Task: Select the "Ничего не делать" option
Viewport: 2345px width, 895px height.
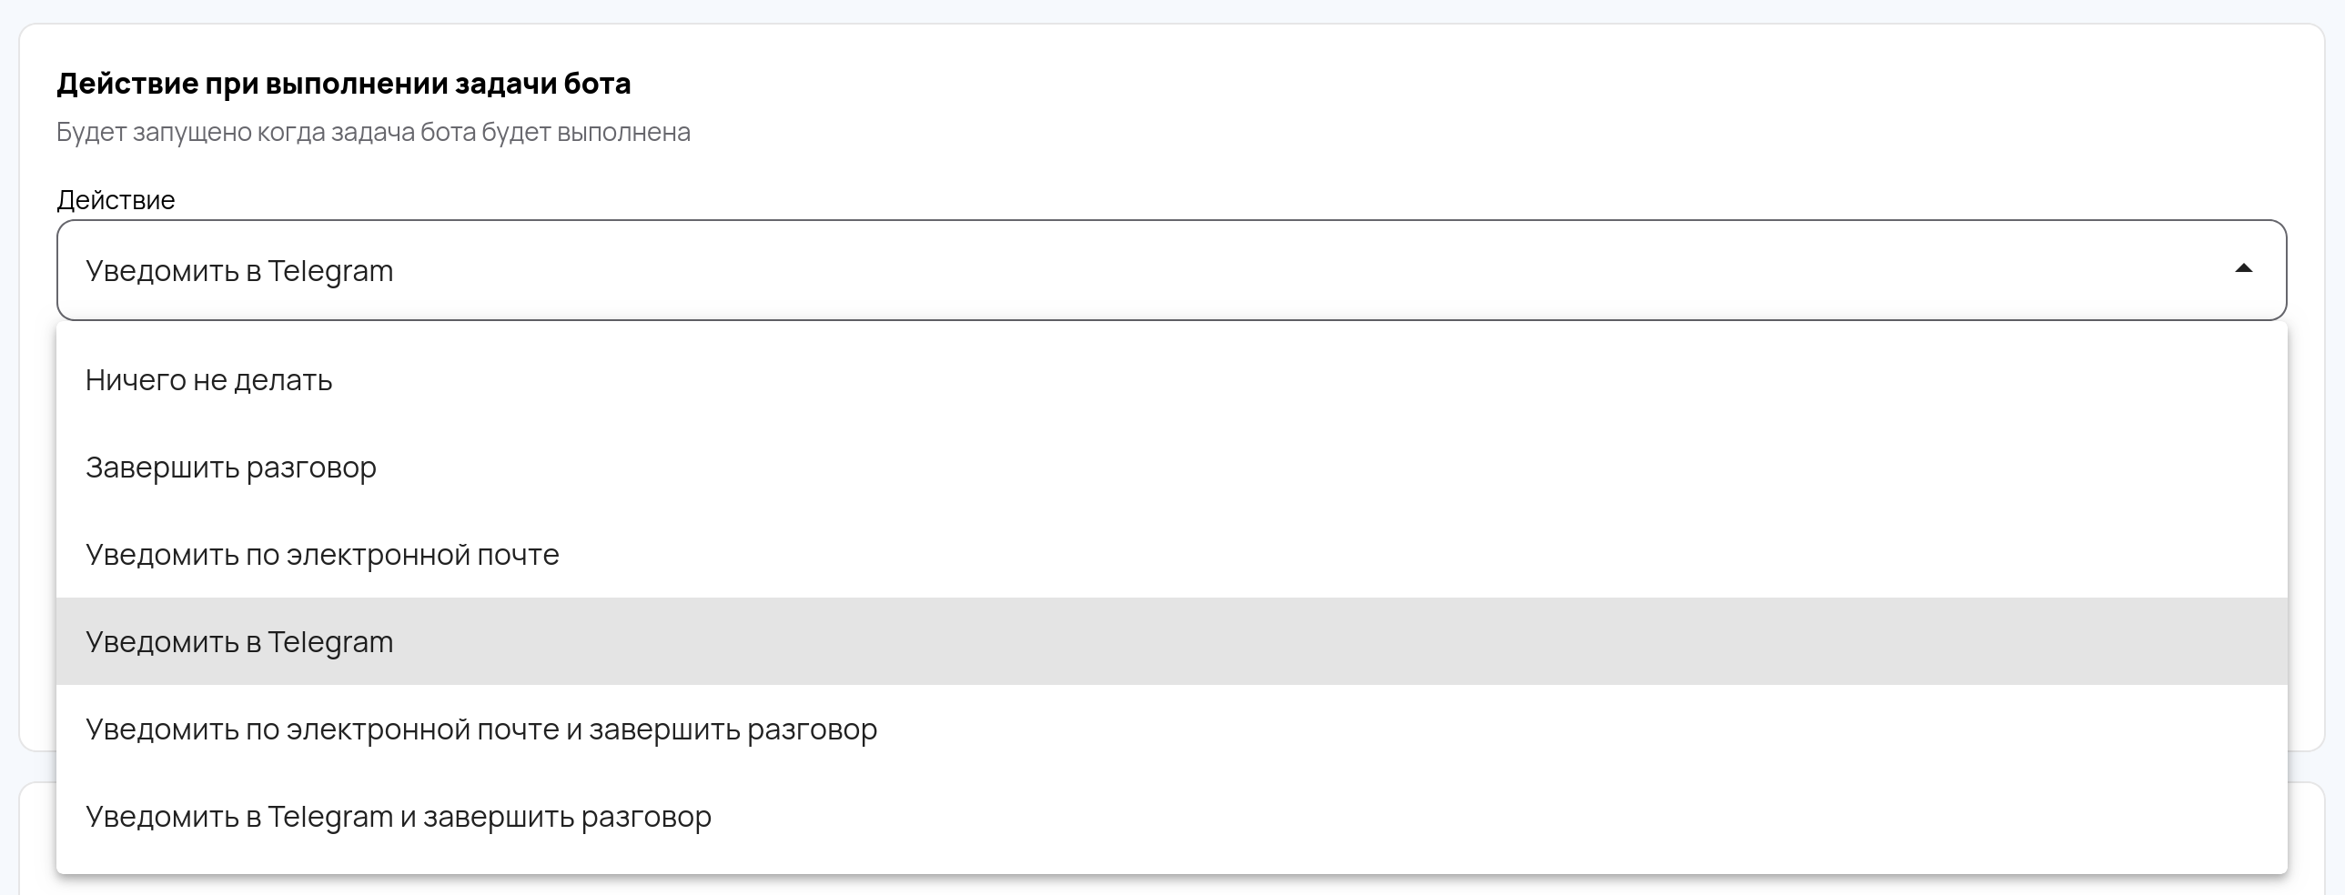Action: coord(209,380)
